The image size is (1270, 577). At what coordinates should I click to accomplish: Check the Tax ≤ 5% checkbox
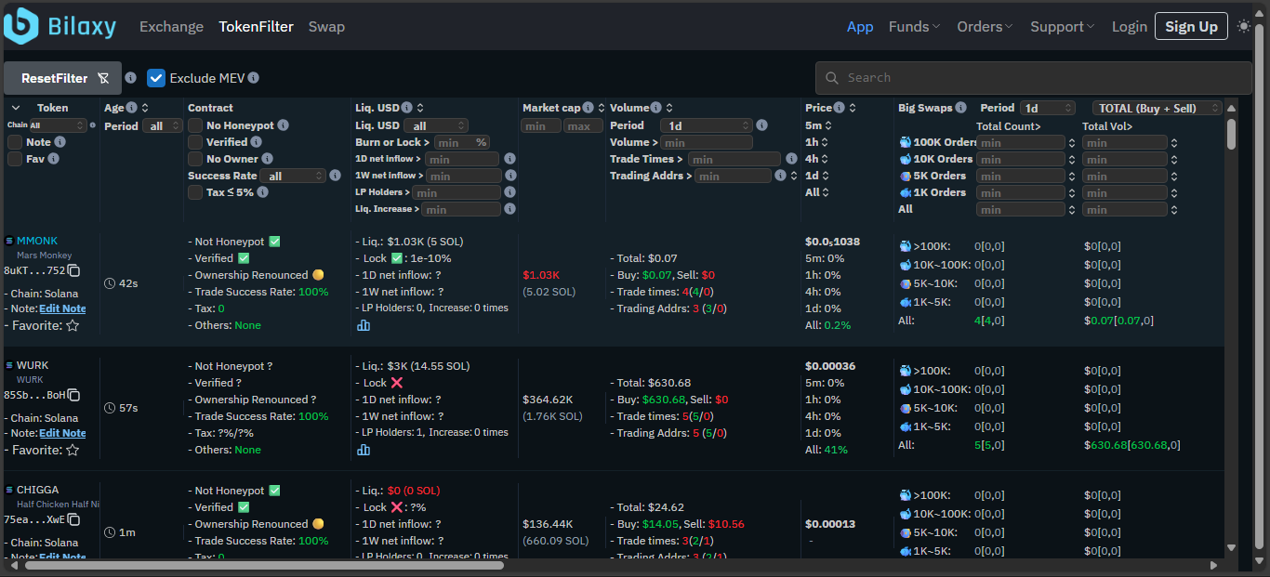(195, 192)
